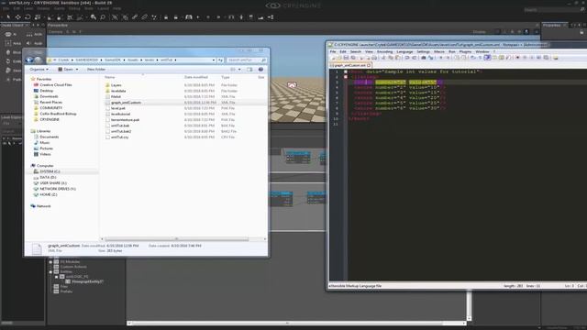Select the arrow select tool in CRYENGINE toolbar
The height and width of the screenshot is (330, 587).
pyautogui.click(x=8, y=17)
